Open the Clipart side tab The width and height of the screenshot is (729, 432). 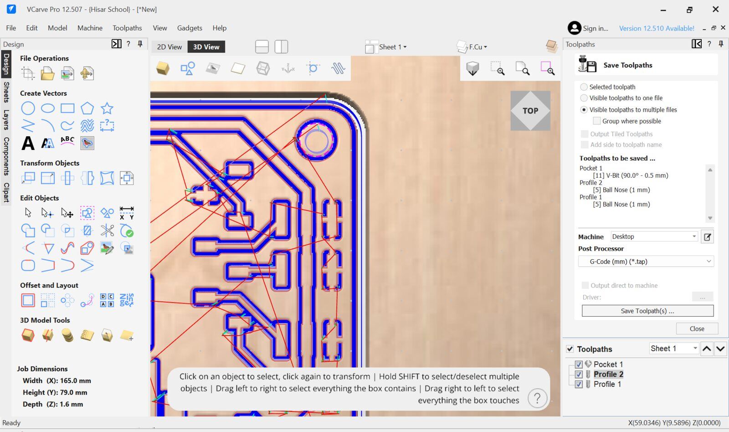pos(6,192)
